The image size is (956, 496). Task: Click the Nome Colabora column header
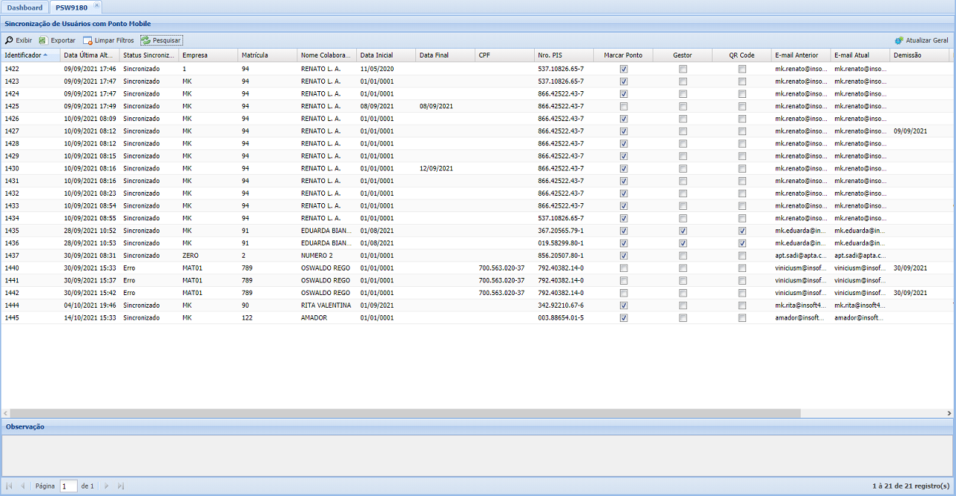pos(326,55)
